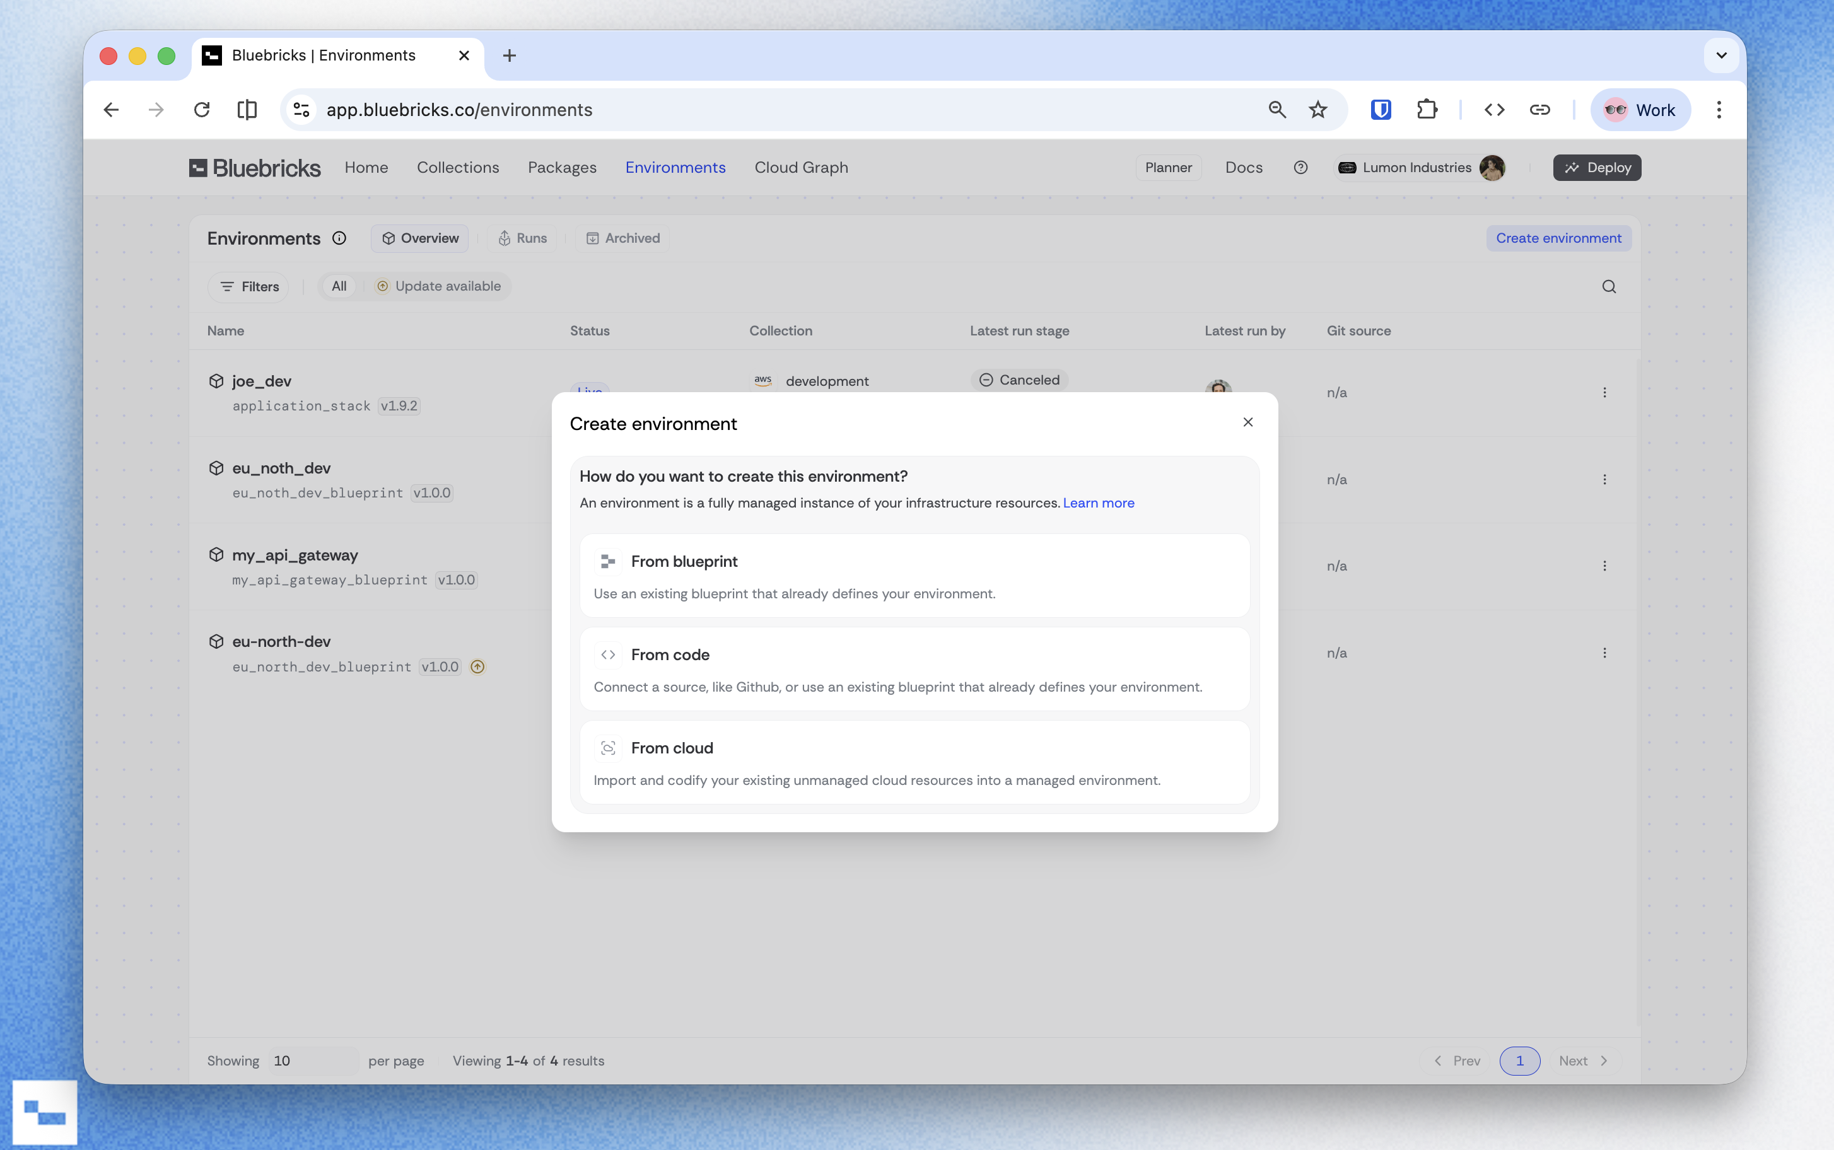Open the Work profile menu
The height and width of the screenshot is (1150, 1834).
point(1640,110)
